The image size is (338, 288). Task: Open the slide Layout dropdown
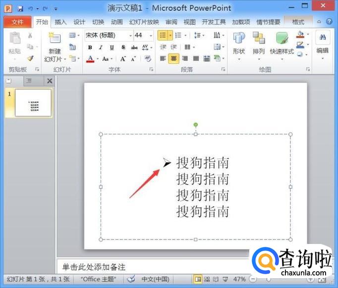(x=74, y=35)
